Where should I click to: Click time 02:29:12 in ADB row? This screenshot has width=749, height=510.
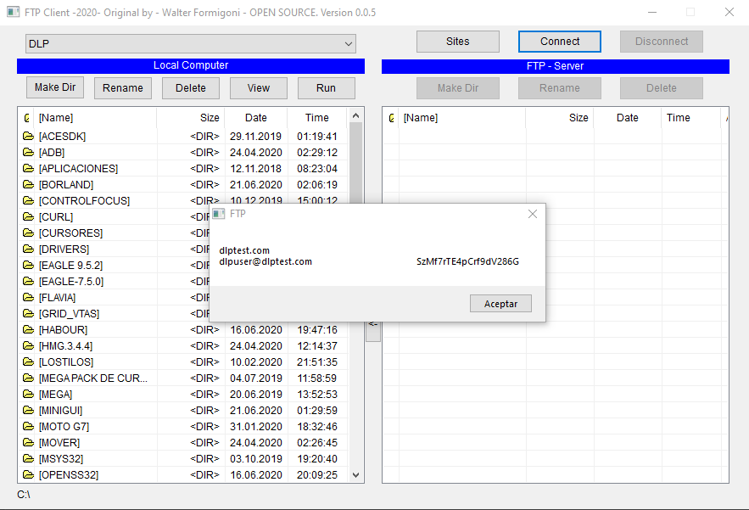click(317, 153)
